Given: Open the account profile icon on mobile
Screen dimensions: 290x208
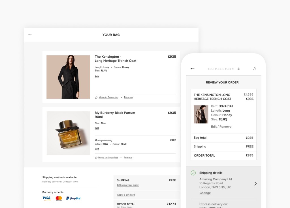Looking at the screenshot, I should [x=255, y=69].
